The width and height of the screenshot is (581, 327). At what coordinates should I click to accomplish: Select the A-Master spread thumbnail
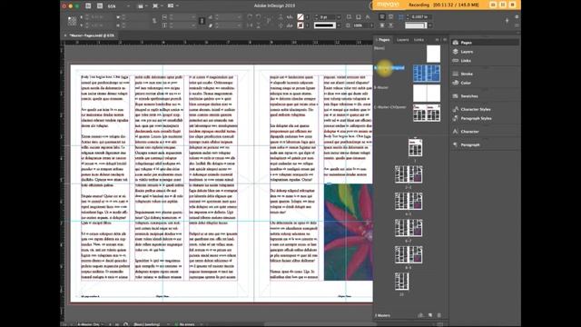427,73
